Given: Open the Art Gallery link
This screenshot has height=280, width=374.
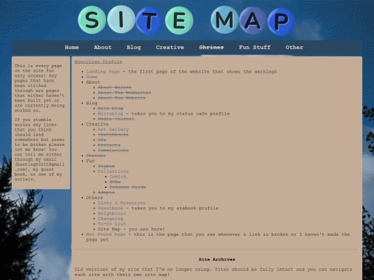Looking at the screenshot, I should point(114,129).
